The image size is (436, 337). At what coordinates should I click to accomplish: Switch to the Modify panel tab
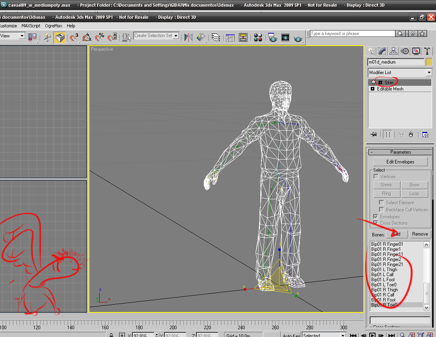[383, 51]
